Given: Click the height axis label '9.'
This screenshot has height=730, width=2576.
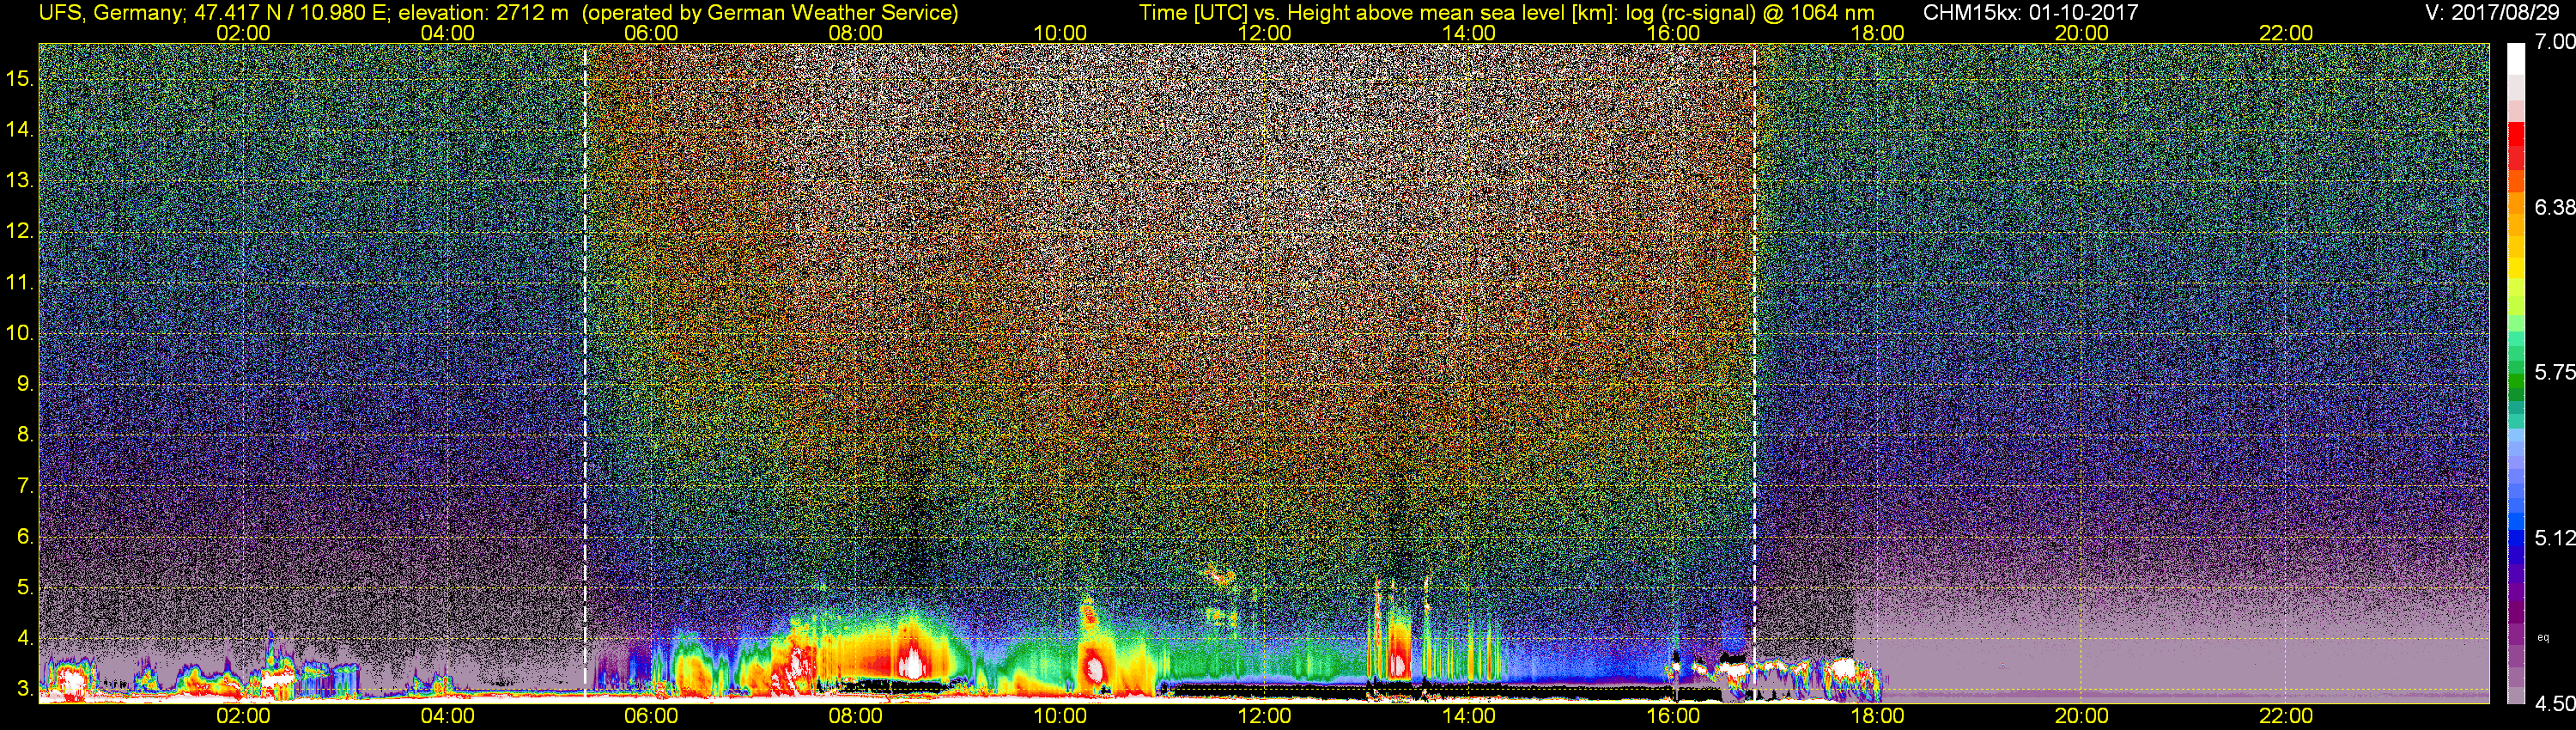Looking at the screenshot, I should [25, 384].
